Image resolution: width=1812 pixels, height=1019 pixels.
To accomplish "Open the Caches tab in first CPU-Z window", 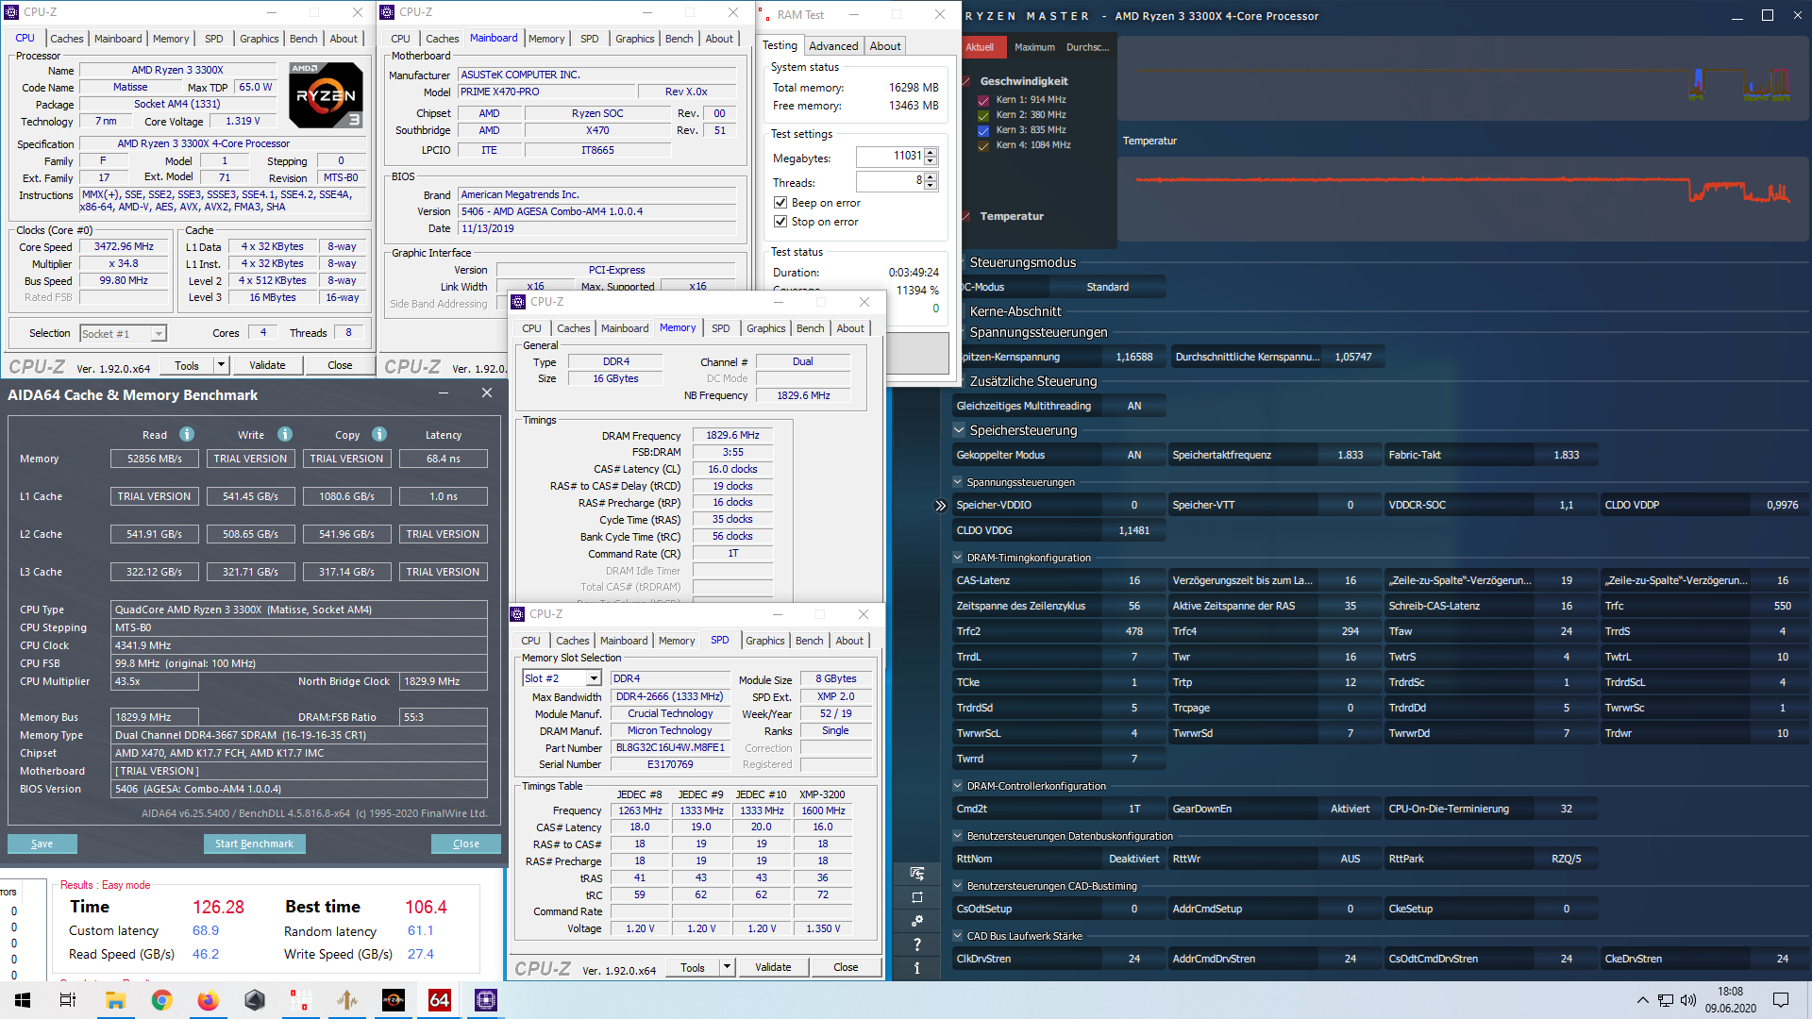I will click(67, 39).
